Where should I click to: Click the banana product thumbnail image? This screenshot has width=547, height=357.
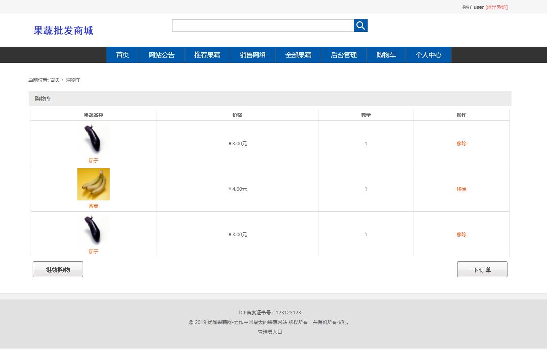point(93,184)
